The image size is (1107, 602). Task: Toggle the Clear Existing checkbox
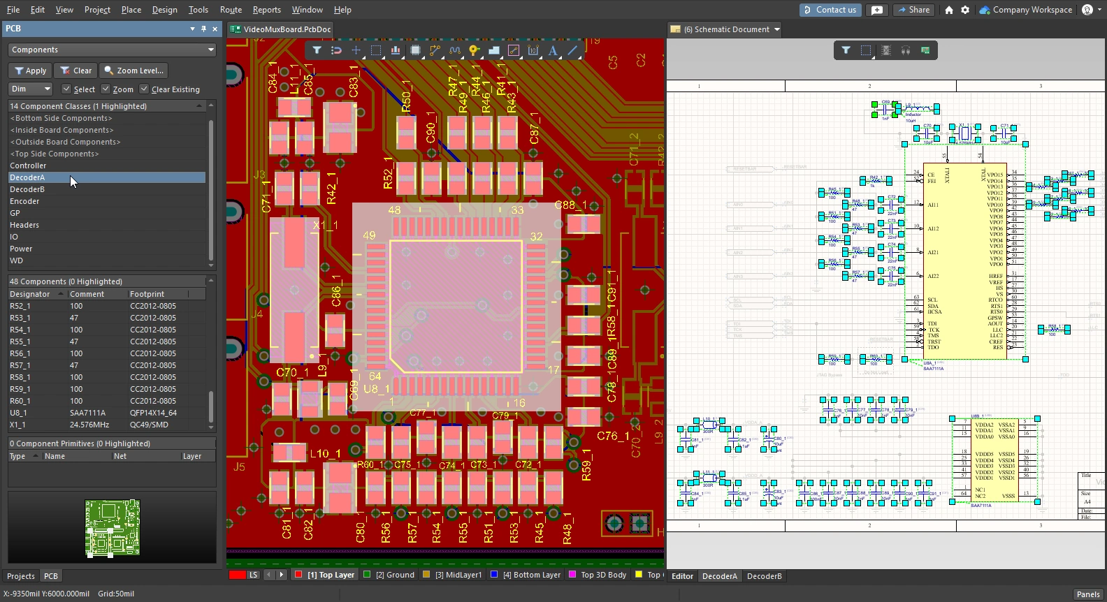[x=144, y=89]
